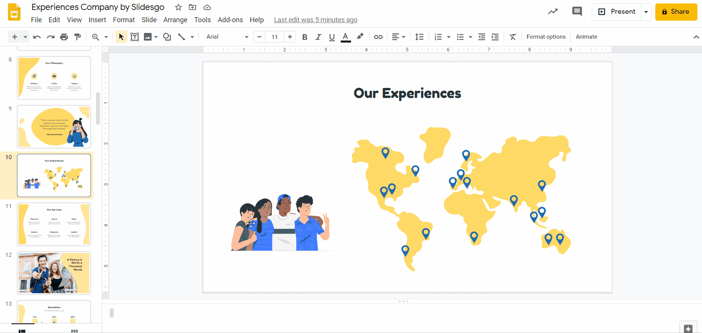The height and width of the screenshot is (333, 702).
Task: Insert a text box
Action: tap(135, 37)
